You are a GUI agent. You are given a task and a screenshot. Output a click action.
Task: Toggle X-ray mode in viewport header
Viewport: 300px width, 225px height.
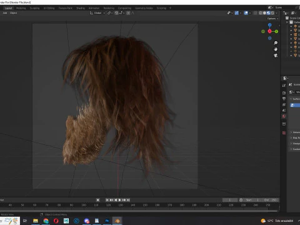coord(255,13)
